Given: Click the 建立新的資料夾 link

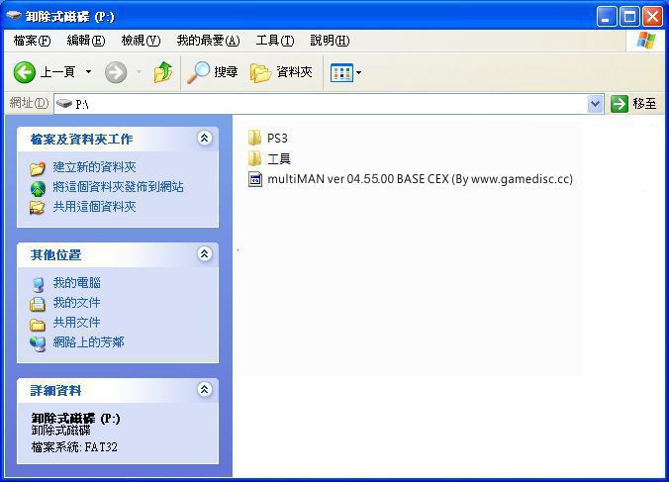Looking at the screenshot, I should (x=94, y=167).
